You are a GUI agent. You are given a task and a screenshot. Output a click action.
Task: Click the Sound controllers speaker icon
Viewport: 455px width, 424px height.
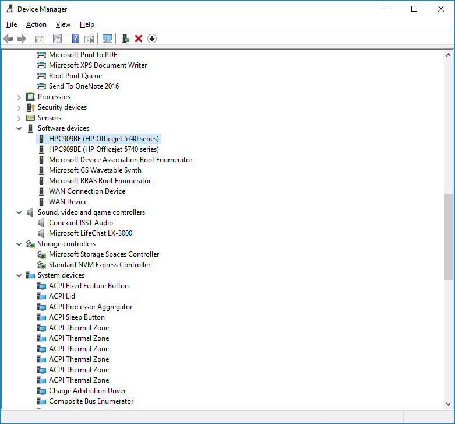pos(30,212)
